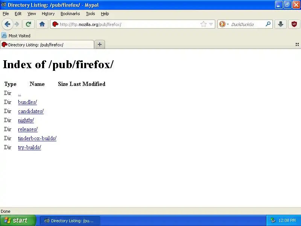
Task: Click the Size column header
Action: pyautogui.click(x=63, y=84)
